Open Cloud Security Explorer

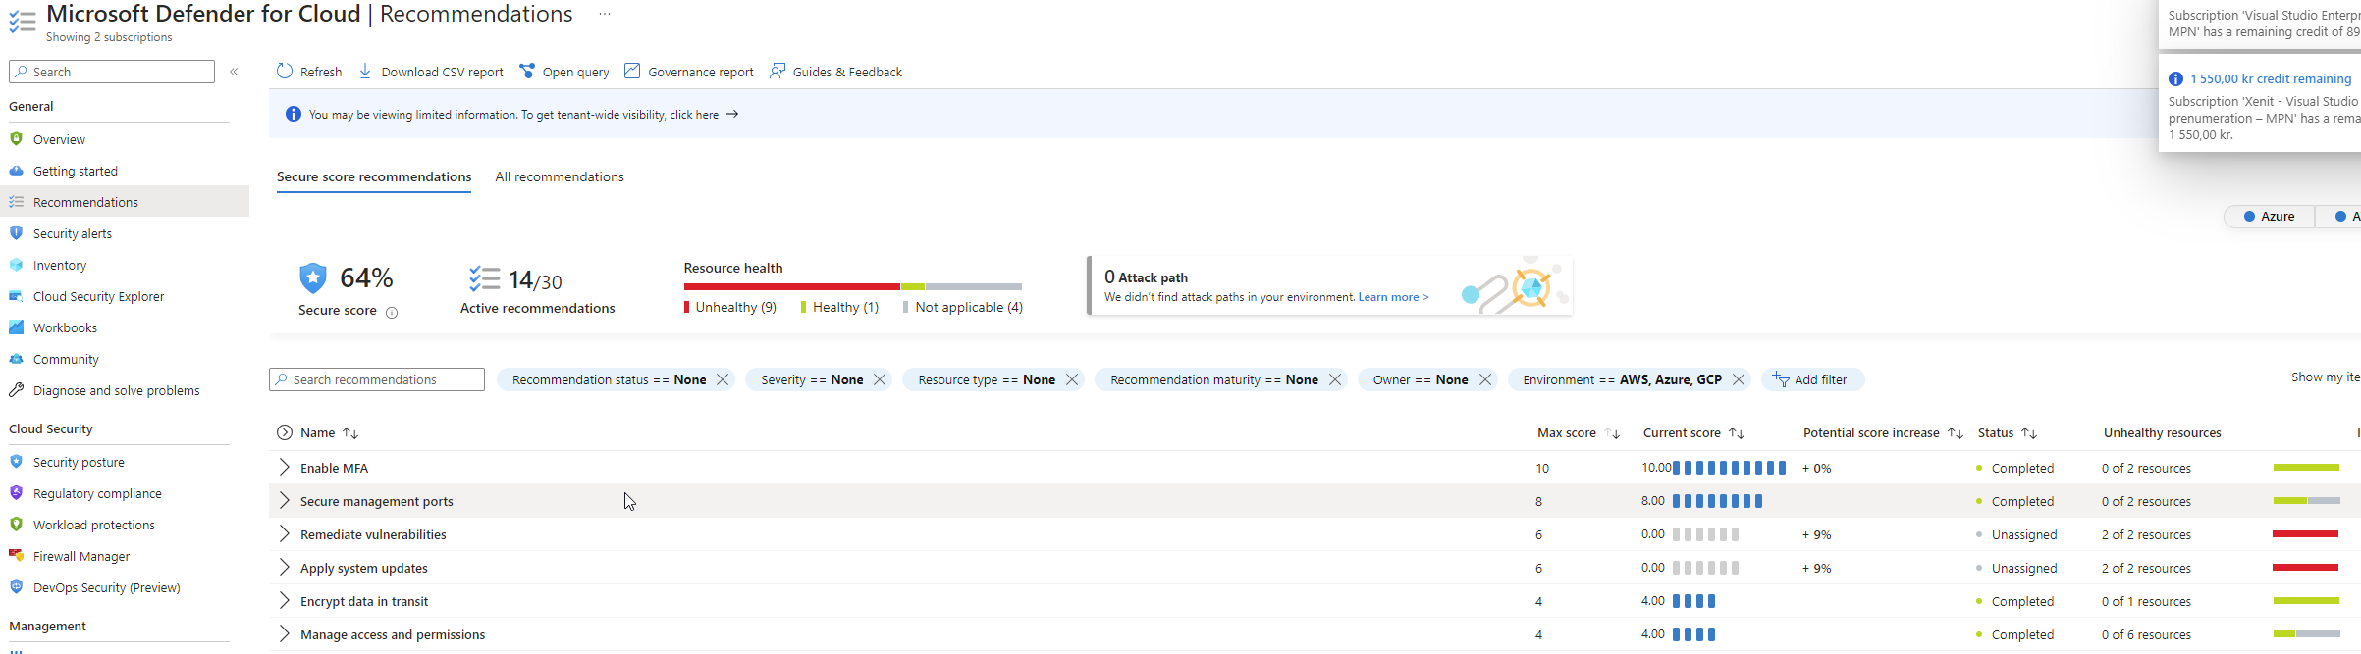tap(98, 296)
